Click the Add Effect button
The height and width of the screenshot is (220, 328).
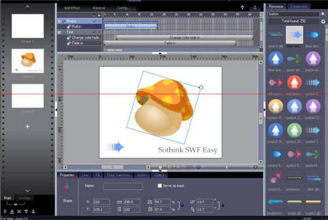73,8
